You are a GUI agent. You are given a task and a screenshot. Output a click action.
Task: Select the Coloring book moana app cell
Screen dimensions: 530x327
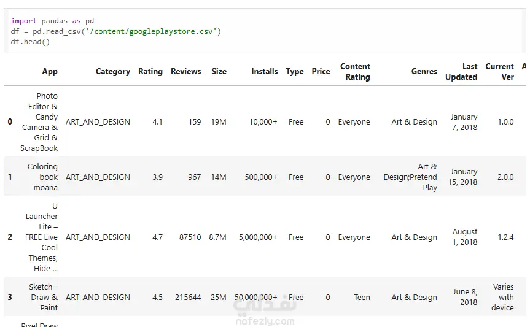click(42, 177)
